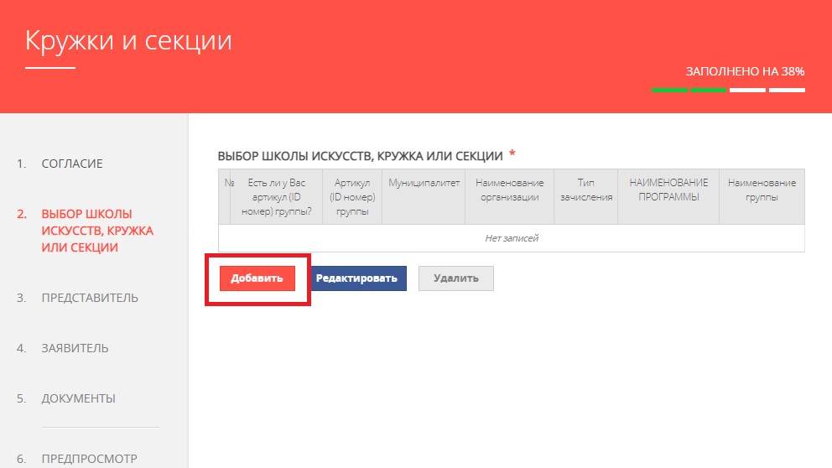The width and height of the screenshot is (832, 468).
Task: Click the Есть ли у Вас артикул header
Action: (279, 197)
